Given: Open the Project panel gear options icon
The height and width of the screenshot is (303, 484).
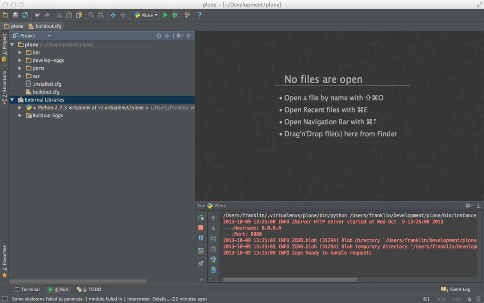Looking at the screenshot, I should click(x=178, y=36).
